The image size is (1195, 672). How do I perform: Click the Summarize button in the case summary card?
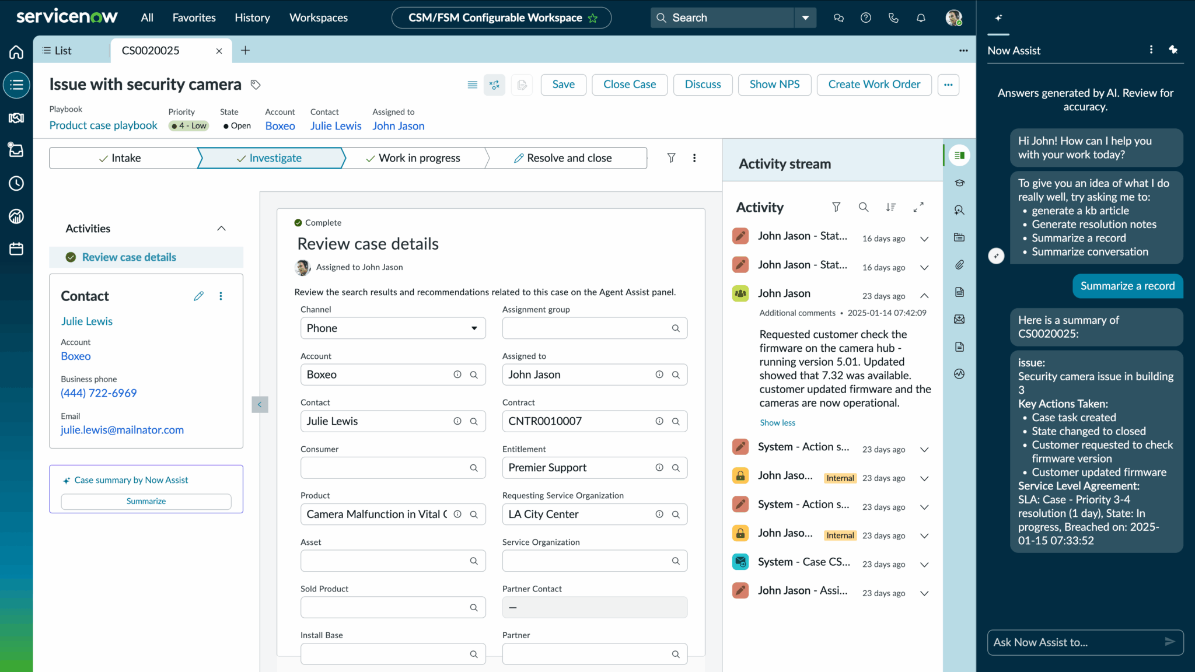(x=146, y=501)
